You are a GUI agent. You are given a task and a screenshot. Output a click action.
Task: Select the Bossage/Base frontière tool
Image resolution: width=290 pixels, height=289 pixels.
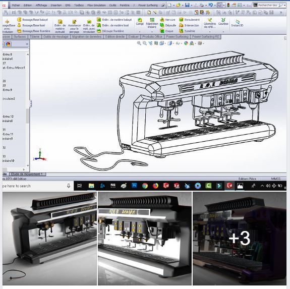tap(34, 31)
